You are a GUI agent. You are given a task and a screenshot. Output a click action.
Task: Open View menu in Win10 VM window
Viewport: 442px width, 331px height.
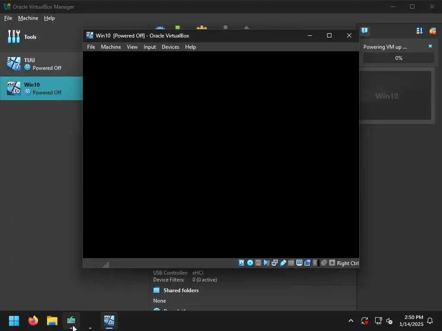pos(132,47)
